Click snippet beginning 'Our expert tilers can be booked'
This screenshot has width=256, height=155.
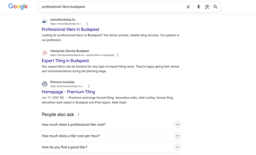111,69
